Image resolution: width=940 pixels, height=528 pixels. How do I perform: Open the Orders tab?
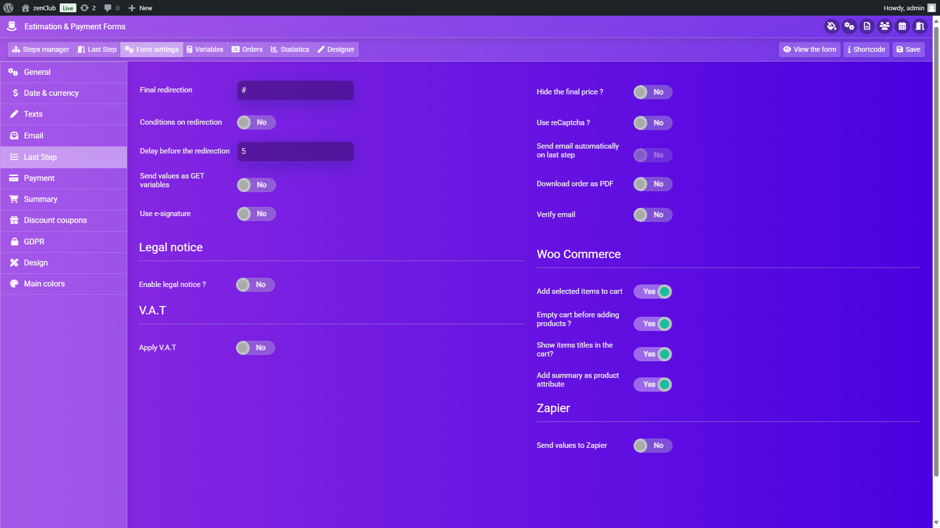click(247, 49)
